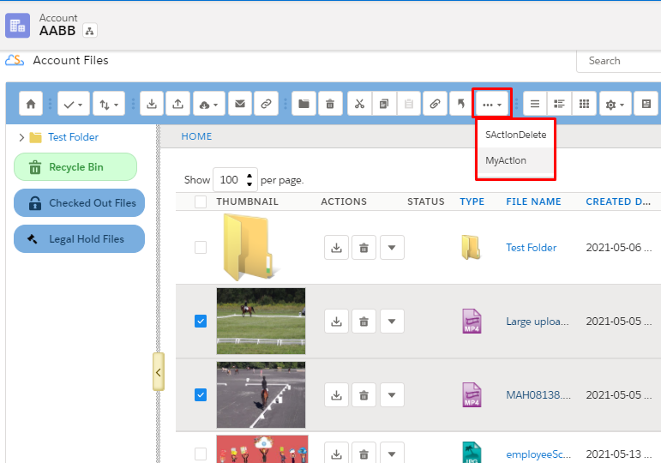Choose SActionDelete from the open menu
This screenshot has height=463, width=661.
[x=515, y=135]
